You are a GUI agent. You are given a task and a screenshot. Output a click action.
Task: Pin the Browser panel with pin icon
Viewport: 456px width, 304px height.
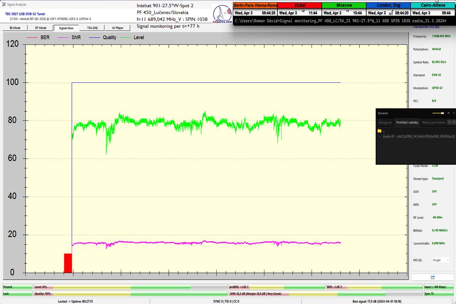point(448,113)
